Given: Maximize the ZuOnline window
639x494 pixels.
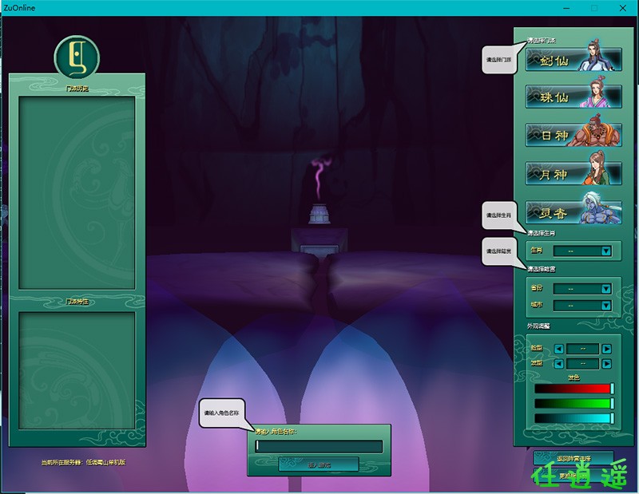Looking at the screenshot, I should pos(594,8).
